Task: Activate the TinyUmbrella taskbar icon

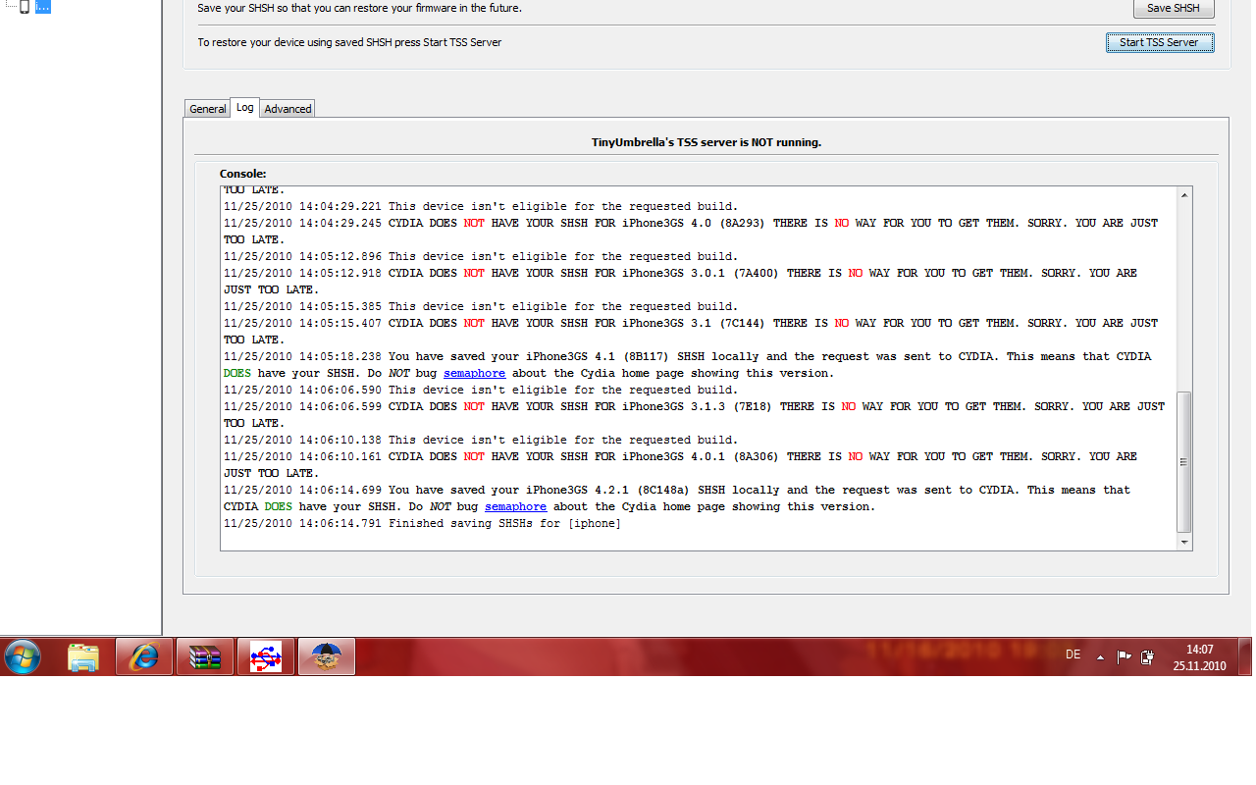Action: 326,656
